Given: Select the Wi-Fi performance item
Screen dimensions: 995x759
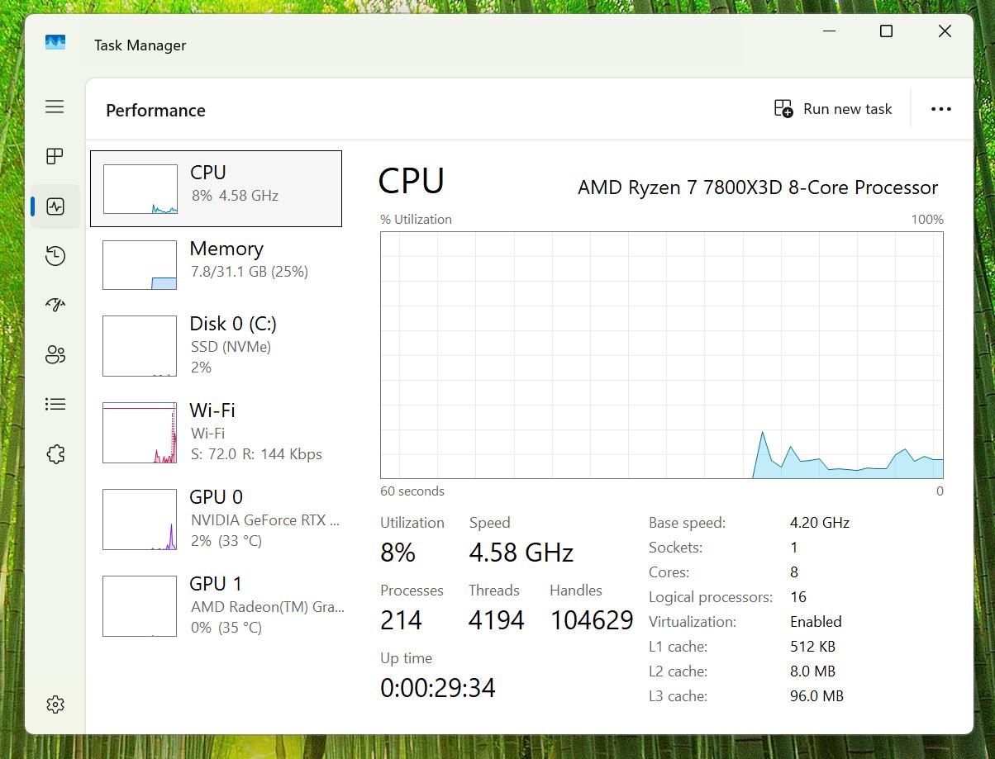Looking at the screenshot, I should click(x=216, y=432).
